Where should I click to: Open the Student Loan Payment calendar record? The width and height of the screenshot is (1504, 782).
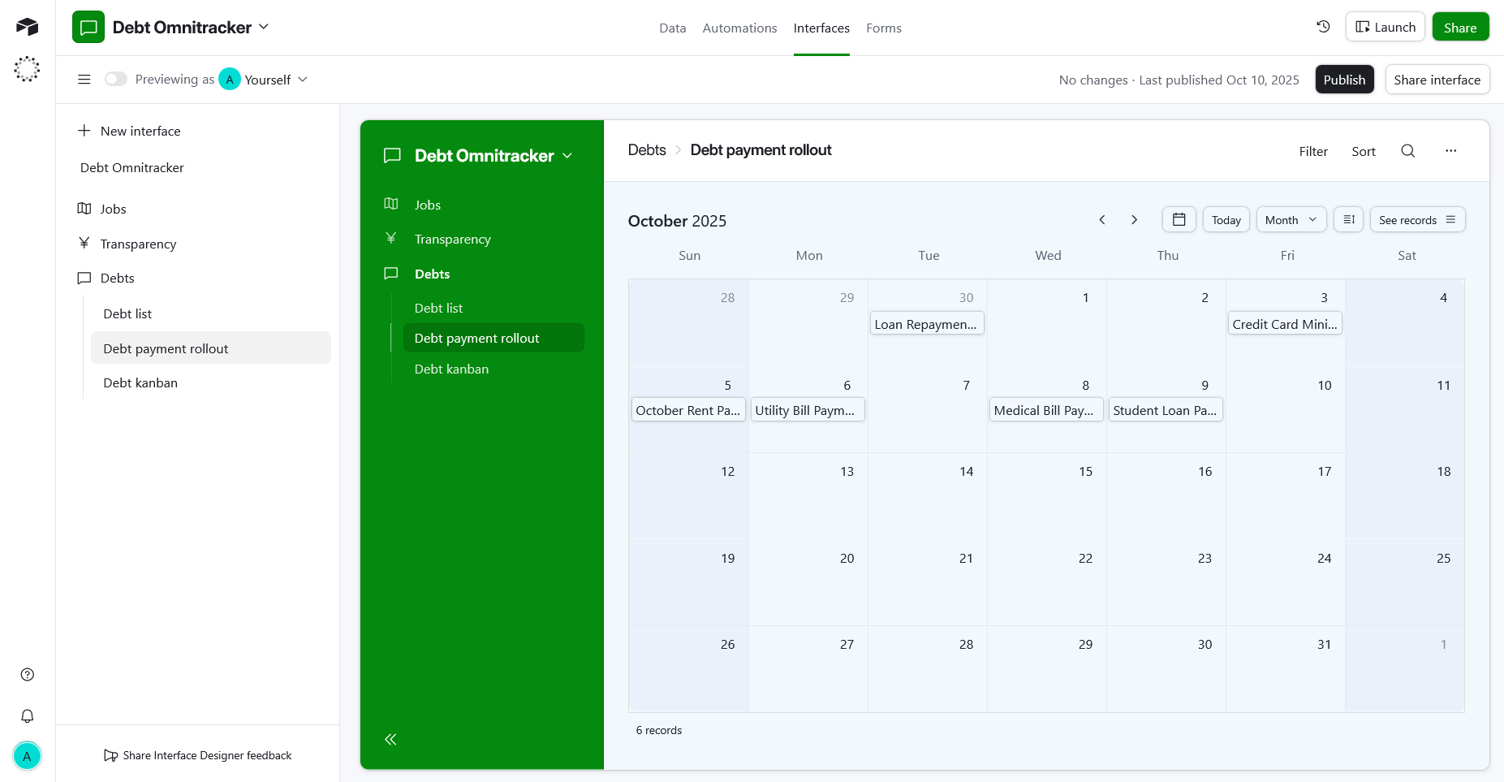[1165, 411]
